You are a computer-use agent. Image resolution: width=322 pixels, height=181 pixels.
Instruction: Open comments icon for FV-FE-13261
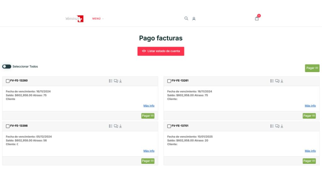(x=277, y=81)
